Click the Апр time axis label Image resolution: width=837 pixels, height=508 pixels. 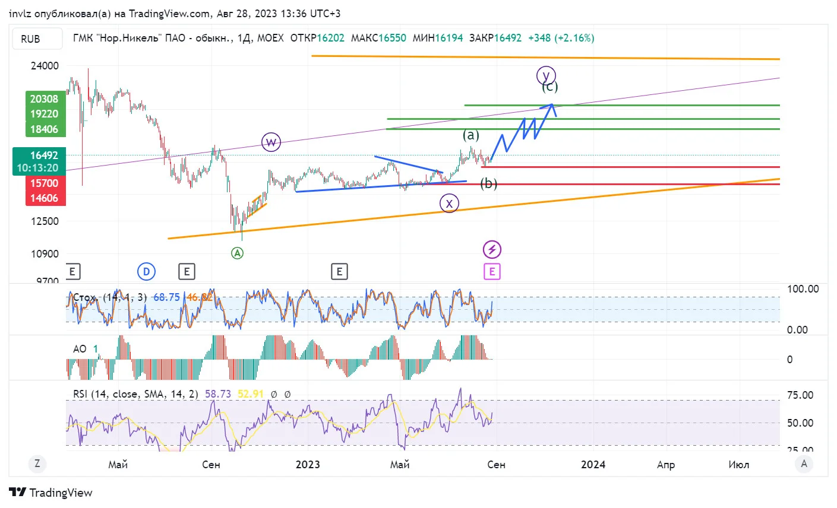666,465
